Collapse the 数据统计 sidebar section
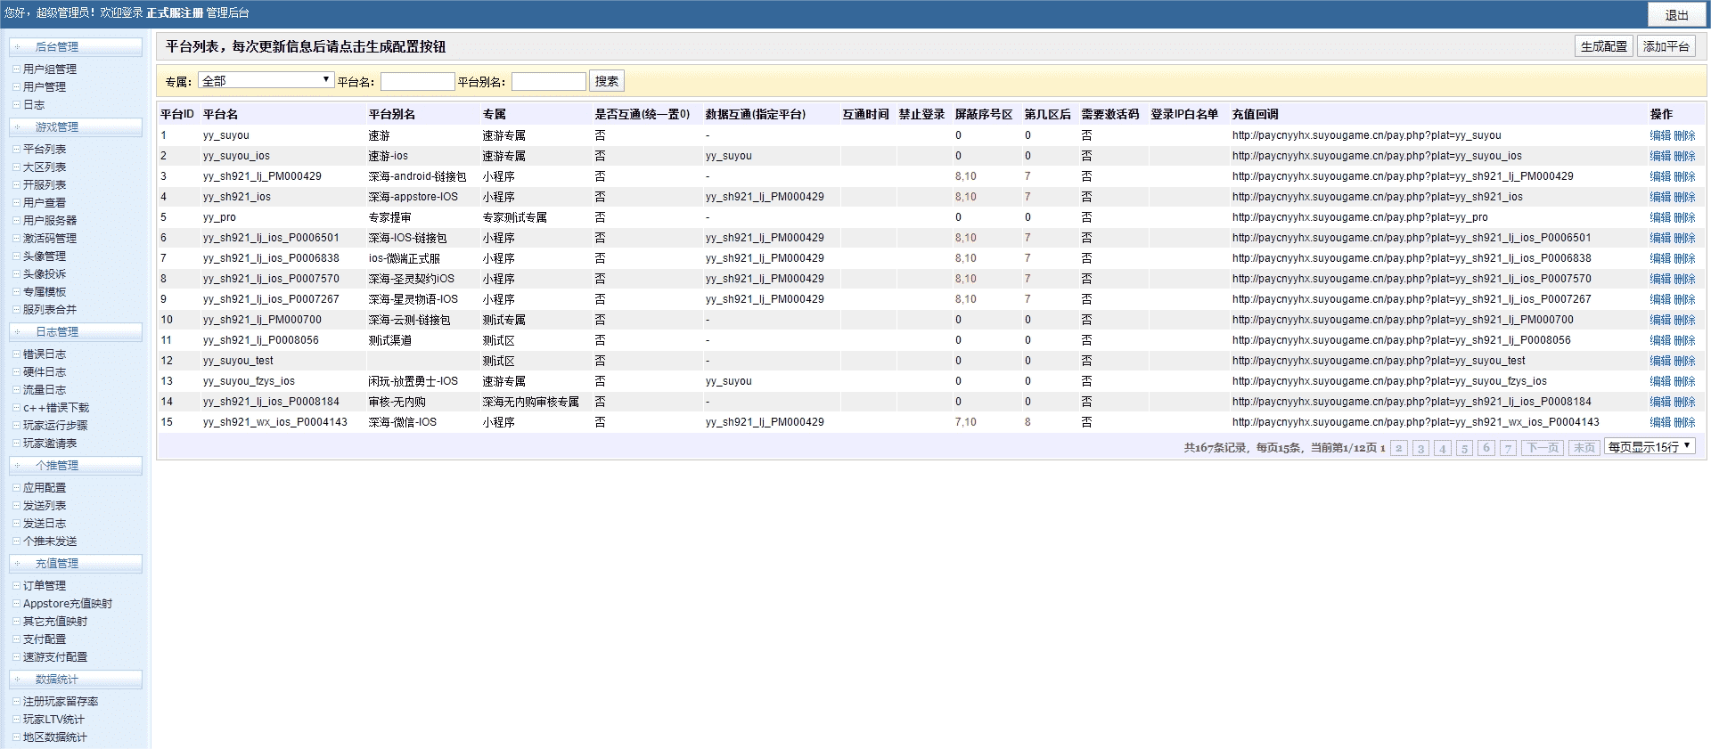 (x=76, y=680)
